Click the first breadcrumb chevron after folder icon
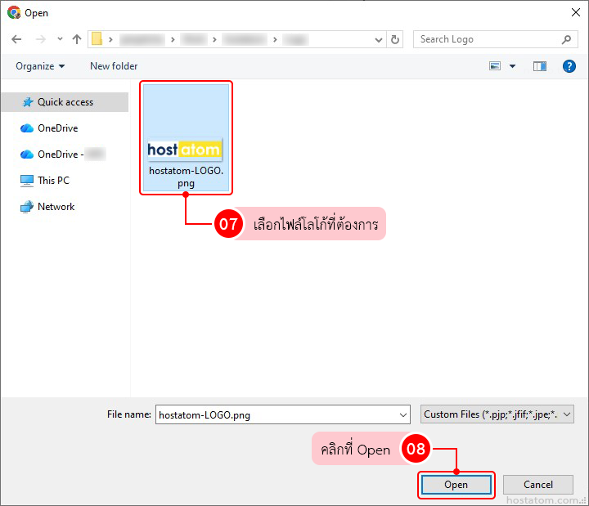Image resolution: width=589 pixels, height=506 pixels. (110, 39)
